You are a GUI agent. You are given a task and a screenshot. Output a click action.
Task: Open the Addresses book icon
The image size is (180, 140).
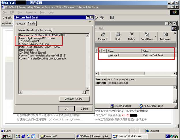[165, 36]
